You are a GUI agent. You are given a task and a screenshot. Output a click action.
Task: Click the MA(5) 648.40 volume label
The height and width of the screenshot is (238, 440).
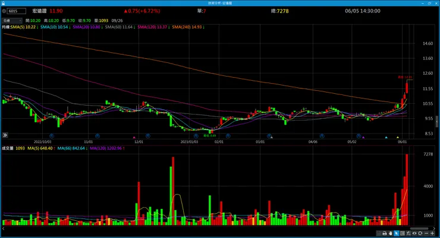(40, 148)
